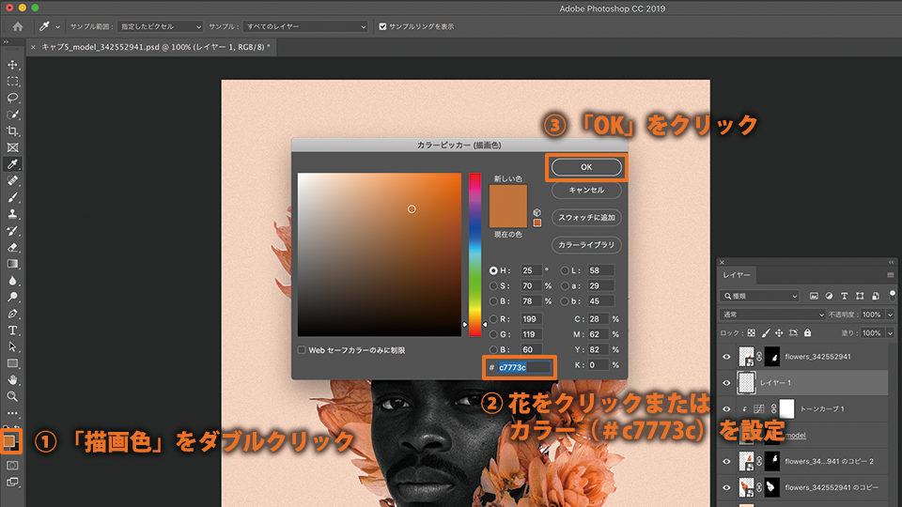902x507 pixels.
Task: Select the Clone Stamp tool
Action: [x=12, y=214]
